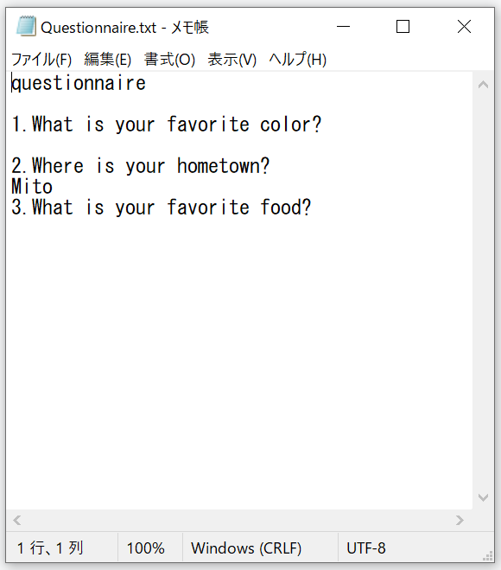Close the Questionnaire.txt window

click(464, 27)
